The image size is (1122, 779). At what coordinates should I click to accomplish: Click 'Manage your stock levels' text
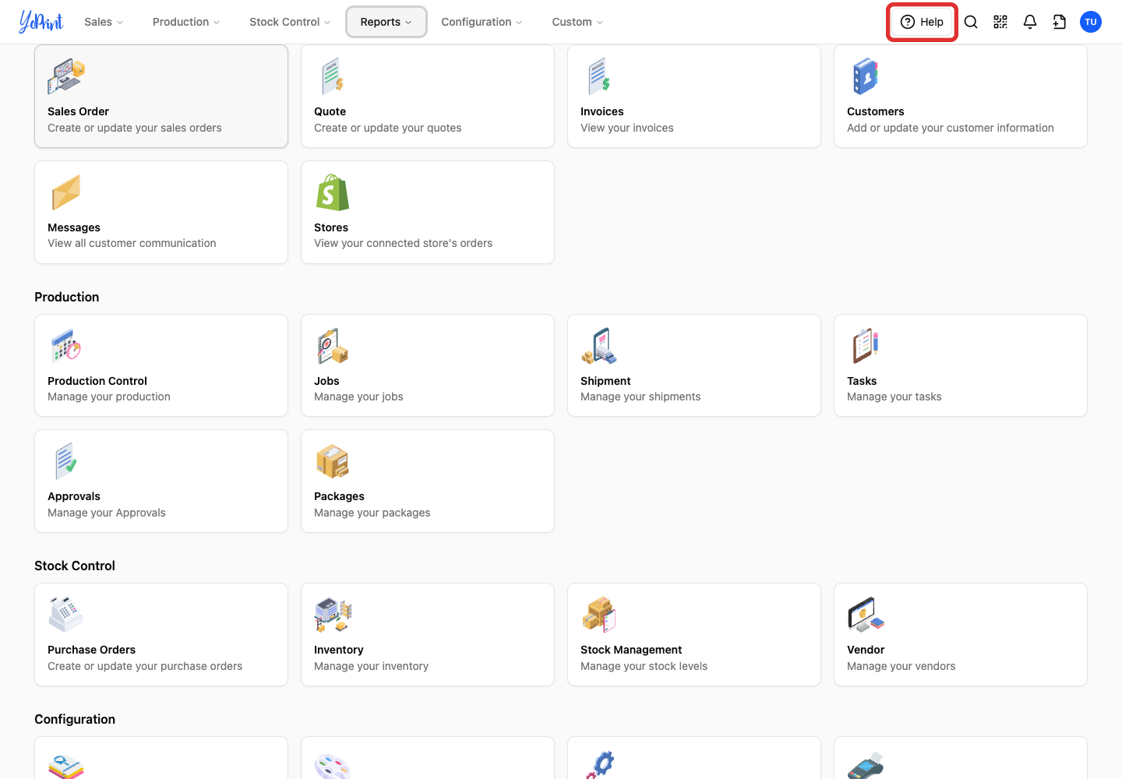[644, 666]
